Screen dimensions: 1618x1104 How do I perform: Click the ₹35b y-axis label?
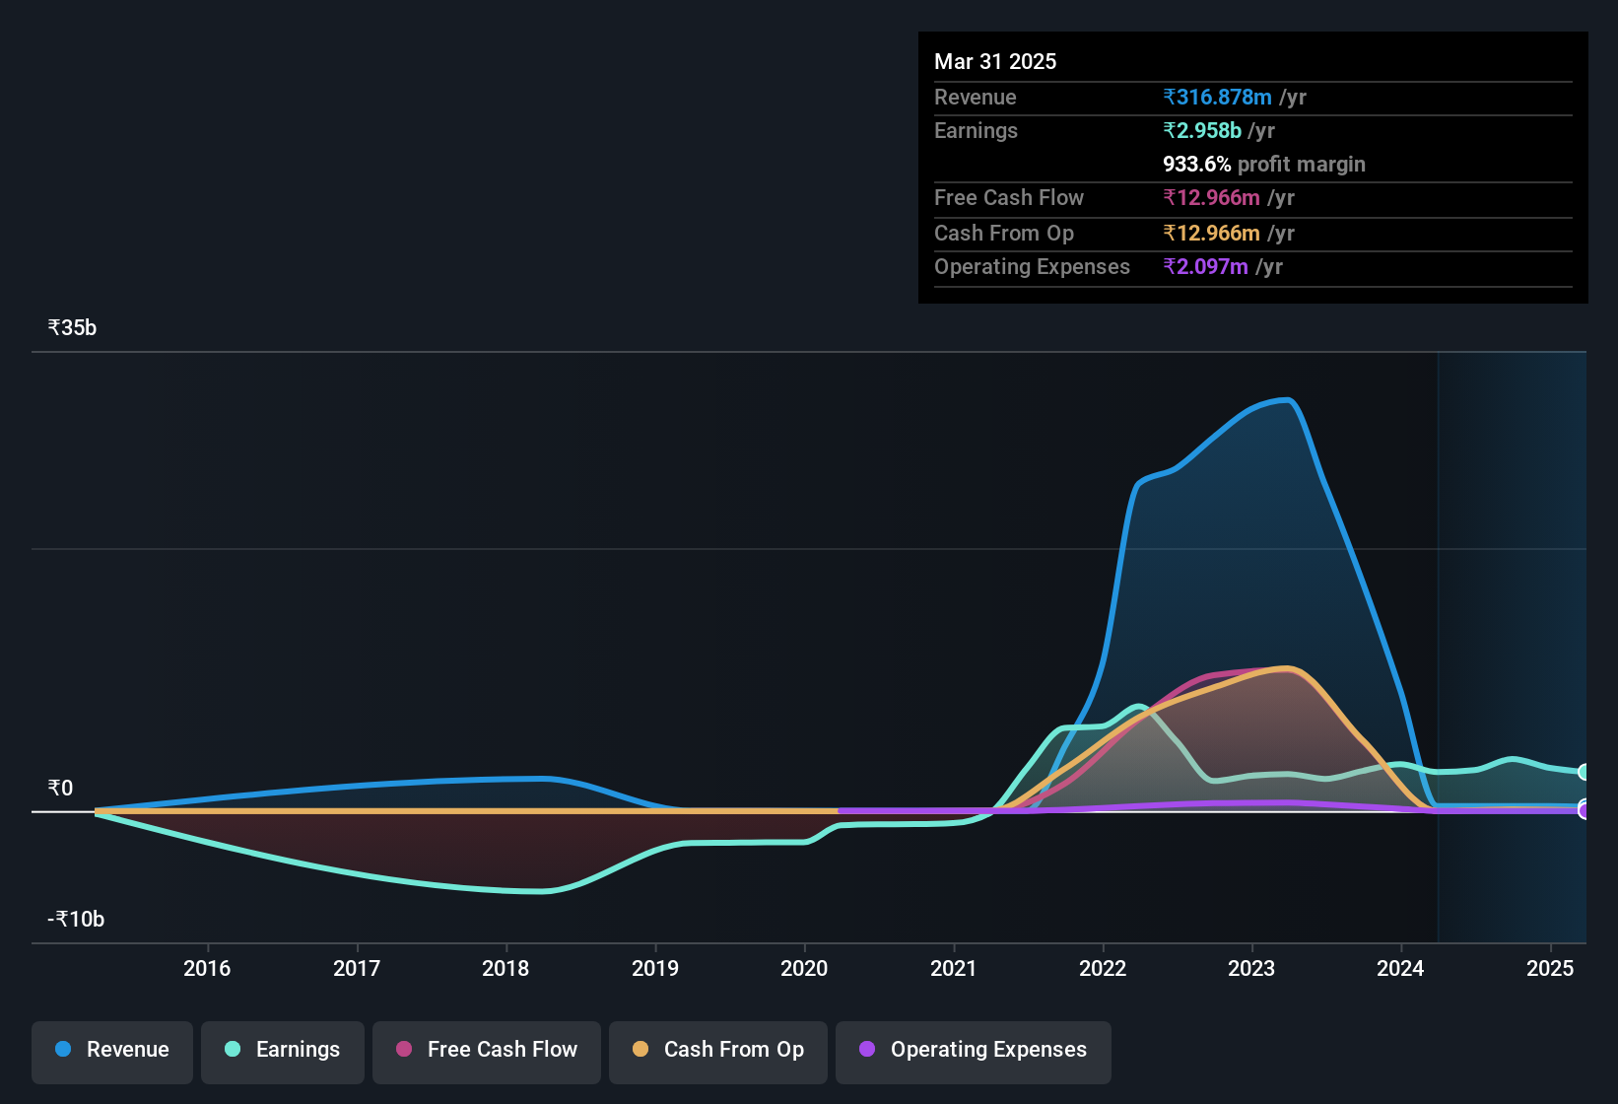tap(72, 328)
